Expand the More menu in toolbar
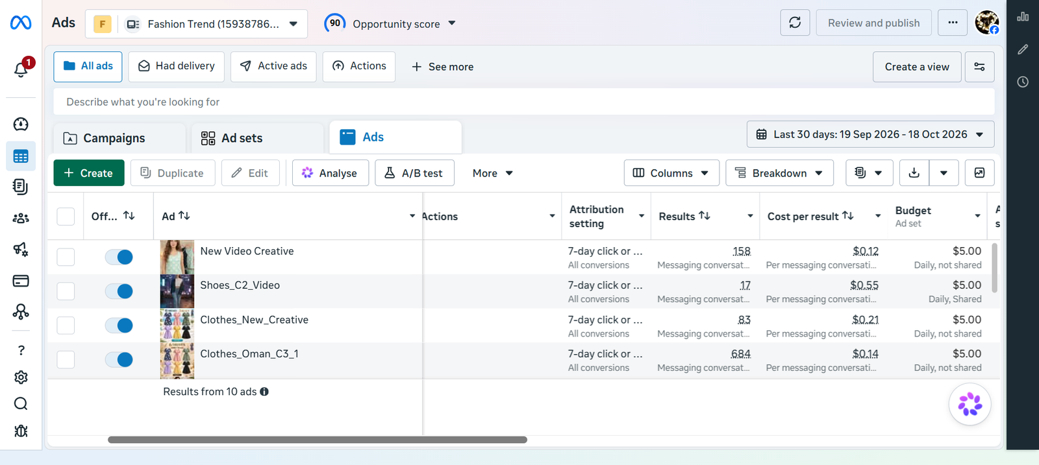The image size is (1039, 465). 493,173
